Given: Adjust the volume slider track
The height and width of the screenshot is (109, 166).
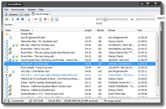Looking at the screenshot, I should tap(145, 19).
